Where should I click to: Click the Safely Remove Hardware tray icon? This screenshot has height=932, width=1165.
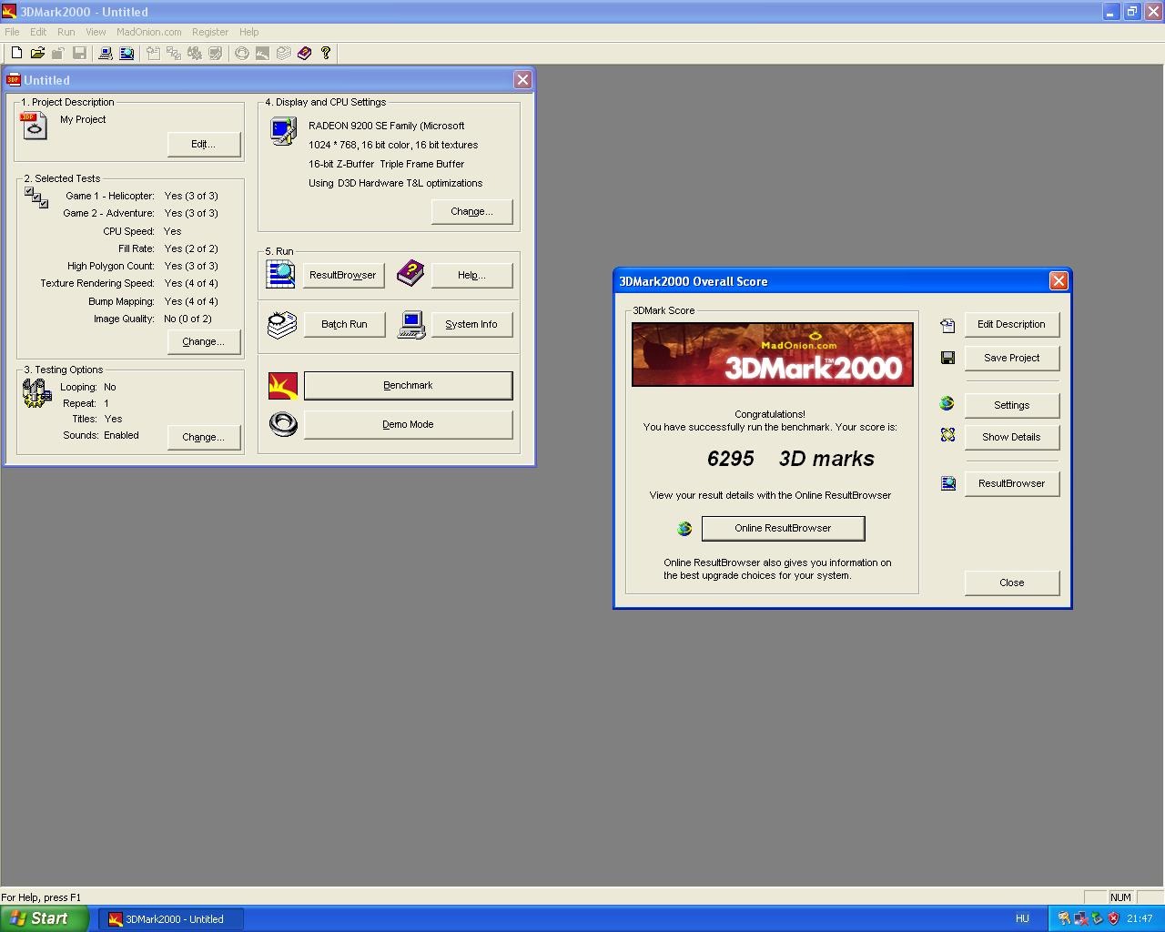pos(1097,918)
